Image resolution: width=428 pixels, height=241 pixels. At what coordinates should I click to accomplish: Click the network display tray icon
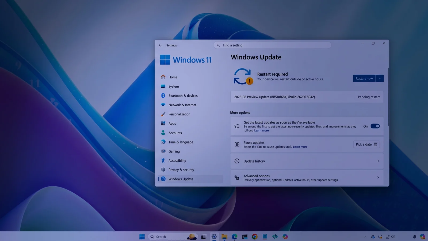[x=387, y=237]
